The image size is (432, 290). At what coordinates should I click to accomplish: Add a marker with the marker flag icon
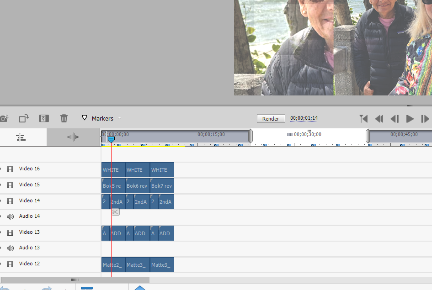tap(84, 118)
